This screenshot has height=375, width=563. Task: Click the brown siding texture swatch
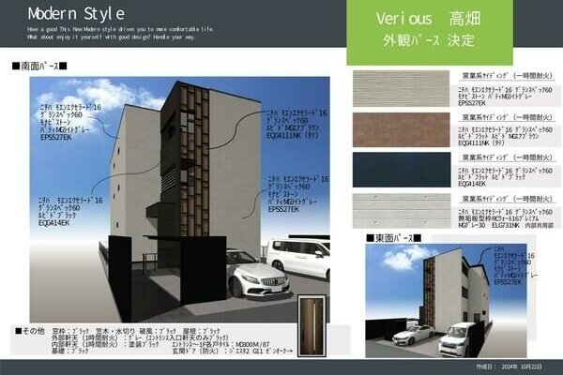[401, 129]
